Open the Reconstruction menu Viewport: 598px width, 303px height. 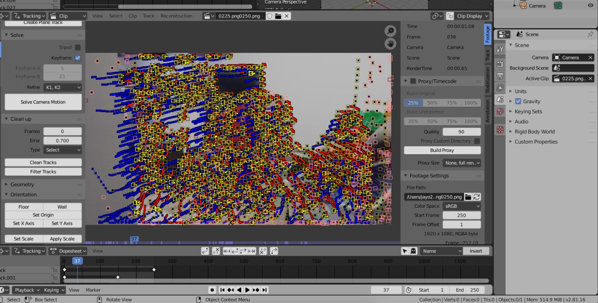coord(176,16)
